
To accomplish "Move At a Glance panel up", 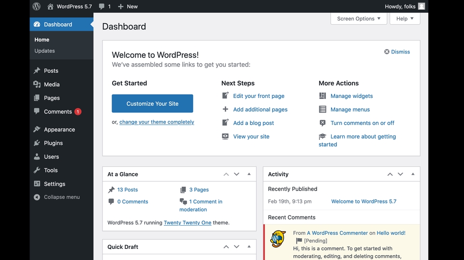I will (x=226, y=174).
